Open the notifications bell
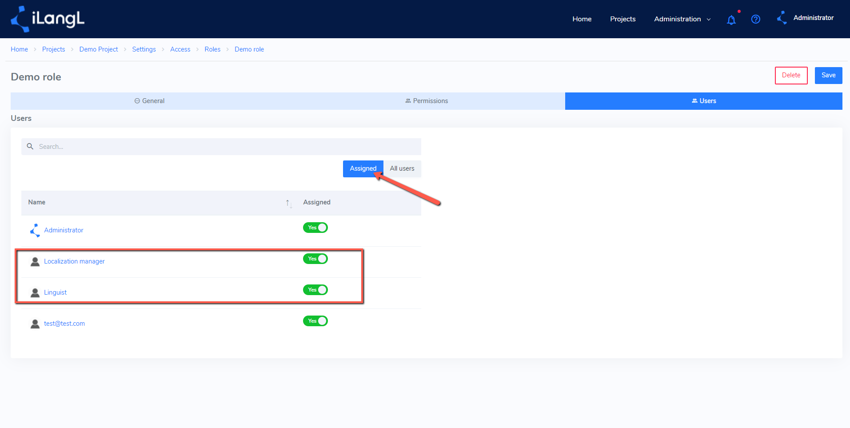 731,20
